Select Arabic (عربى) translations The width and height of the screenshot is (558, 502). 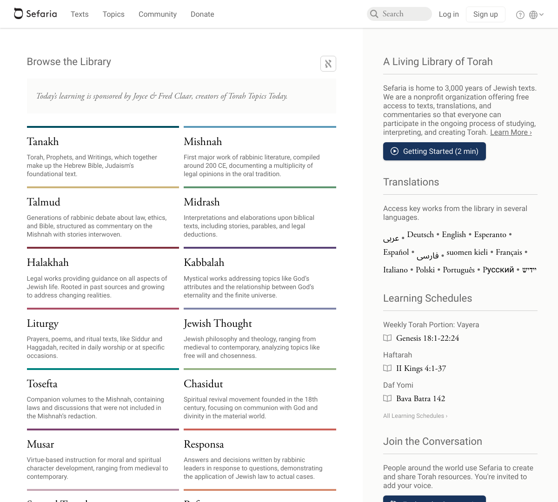point(391,238)
